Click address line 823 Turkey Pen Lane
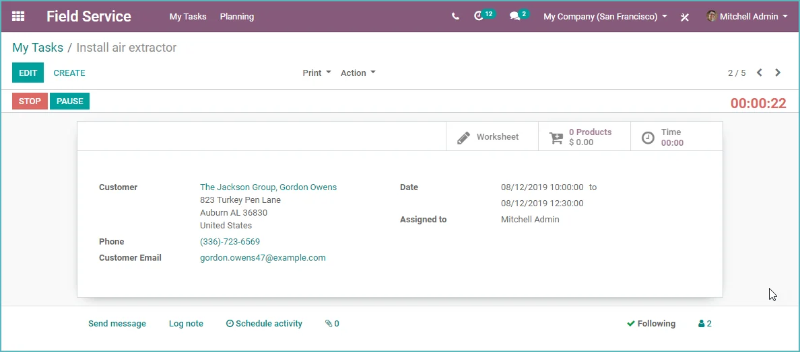800x352 pixels. (x=240, y=200)
